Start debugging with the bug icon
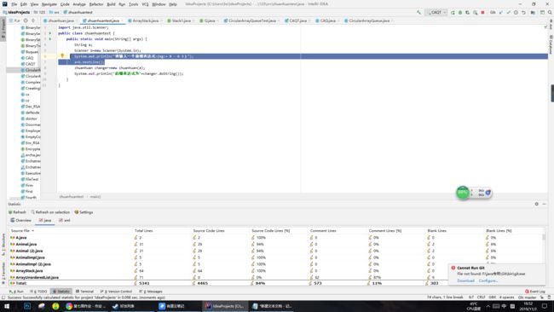Viewport: 554px width, 312px height. point(460,13)
